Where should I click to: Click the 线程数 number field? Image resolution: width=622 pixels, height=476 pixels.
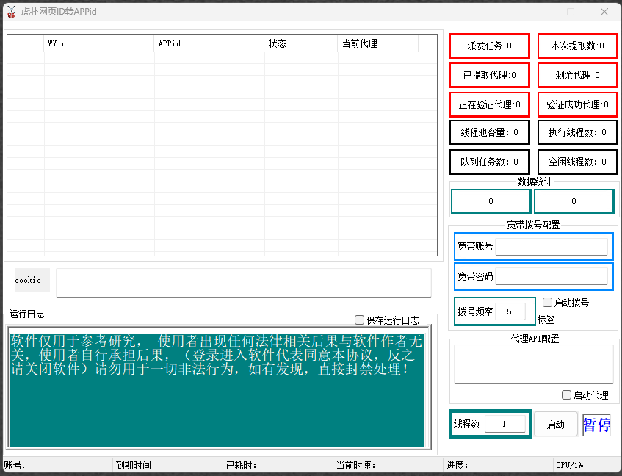(x=505, y=424)
